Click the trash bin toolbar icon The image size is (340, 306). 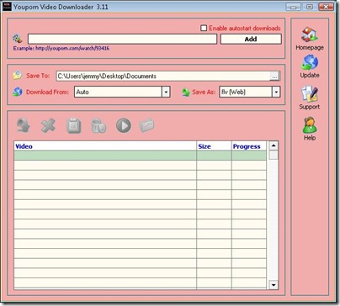(x=98, y=125)
